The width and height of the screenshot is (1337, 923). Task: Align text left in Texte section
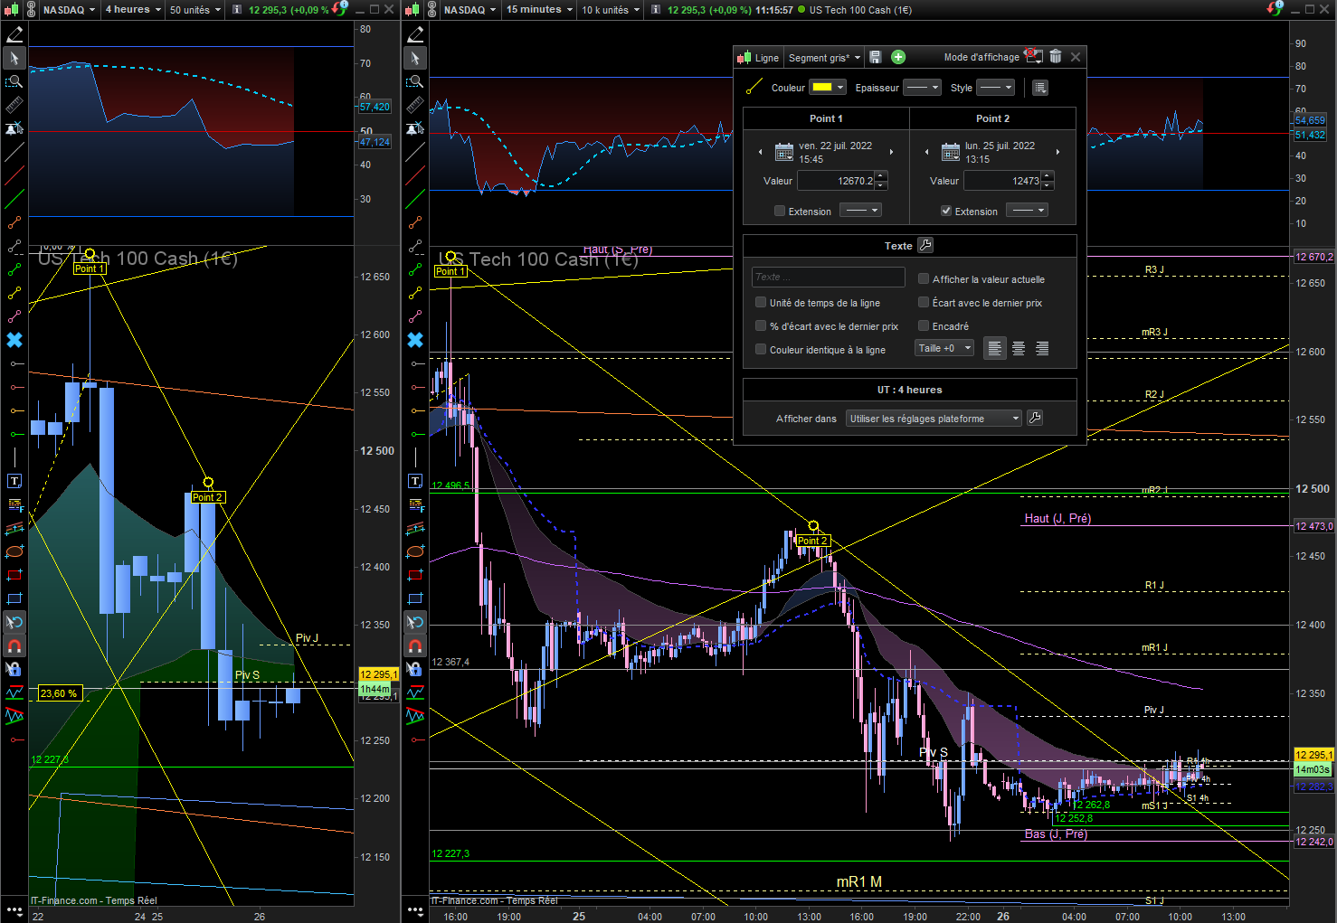pos(994,348)
